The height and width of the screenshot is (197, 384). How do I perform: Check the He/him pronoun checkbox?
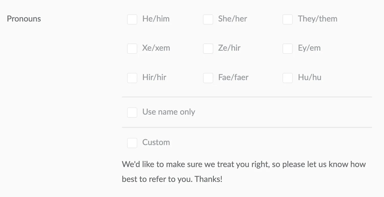[132, 19]
